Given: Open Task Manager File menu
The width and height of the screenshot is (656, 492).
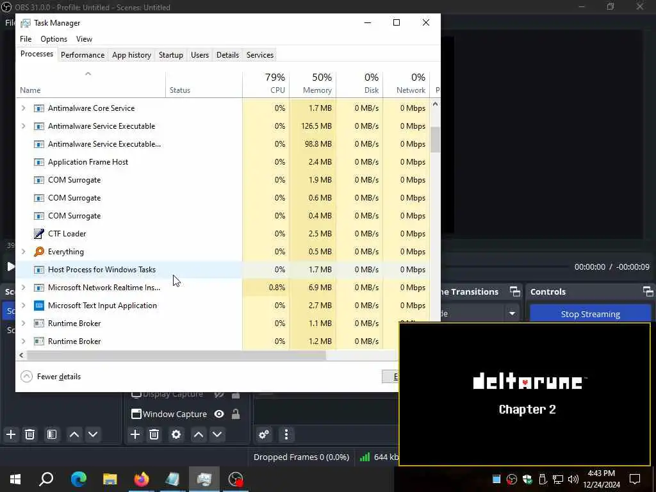Looking at the screenshot, I should point(26,39).
